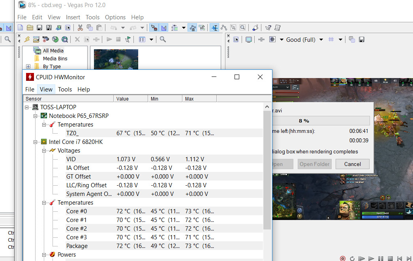Toggle Enable Snapping in the main toolbar

coord(154,28)
